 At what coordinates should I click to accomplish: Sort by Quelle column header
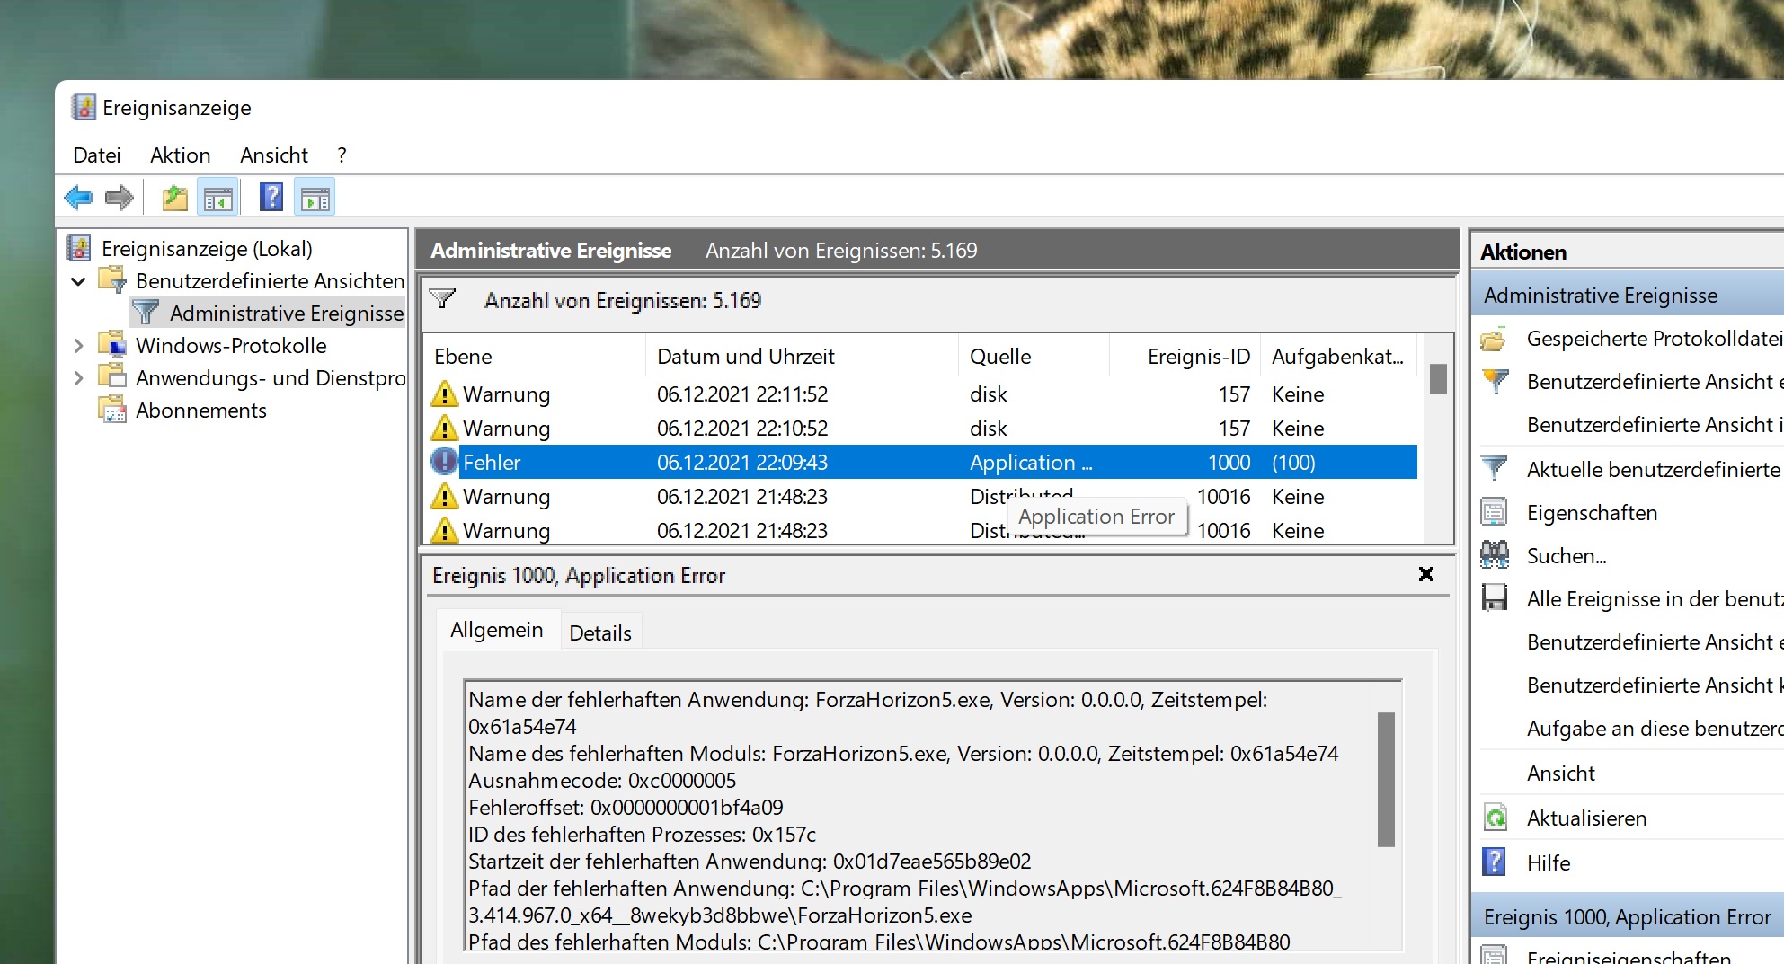1034,357
